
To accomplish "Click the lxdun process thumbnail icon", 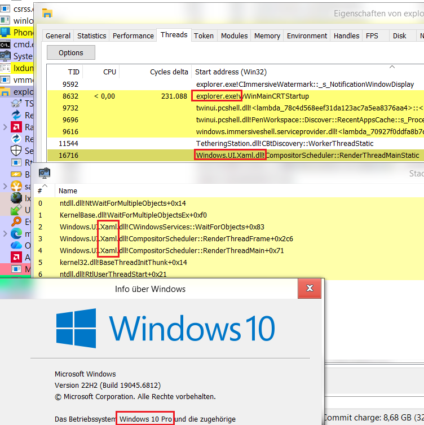I will click(x=5, y=68).
